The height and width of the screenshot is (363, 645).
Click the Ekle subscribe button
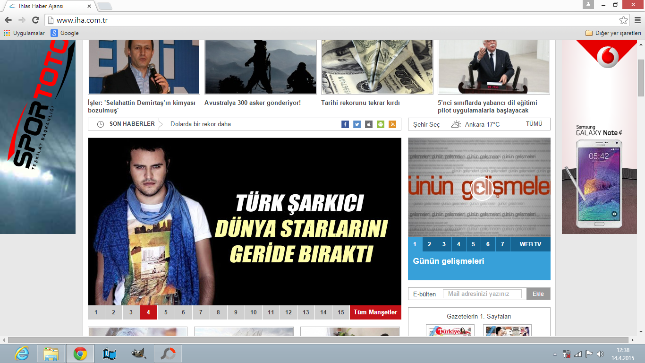point(538,294)
